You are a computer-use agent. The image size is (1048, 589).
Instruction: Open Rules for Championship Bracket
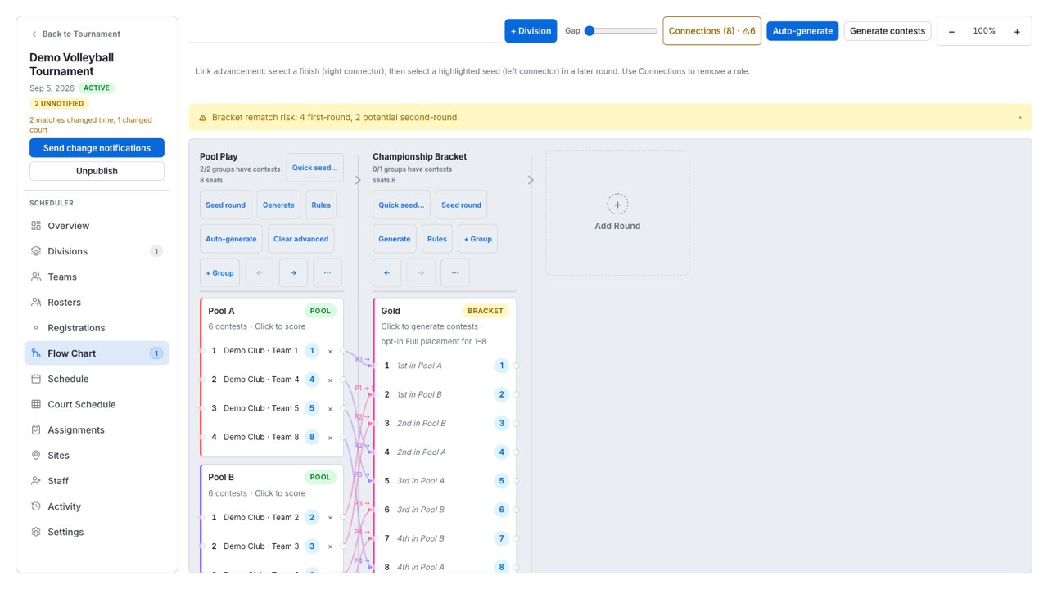[x=437, y=239]
